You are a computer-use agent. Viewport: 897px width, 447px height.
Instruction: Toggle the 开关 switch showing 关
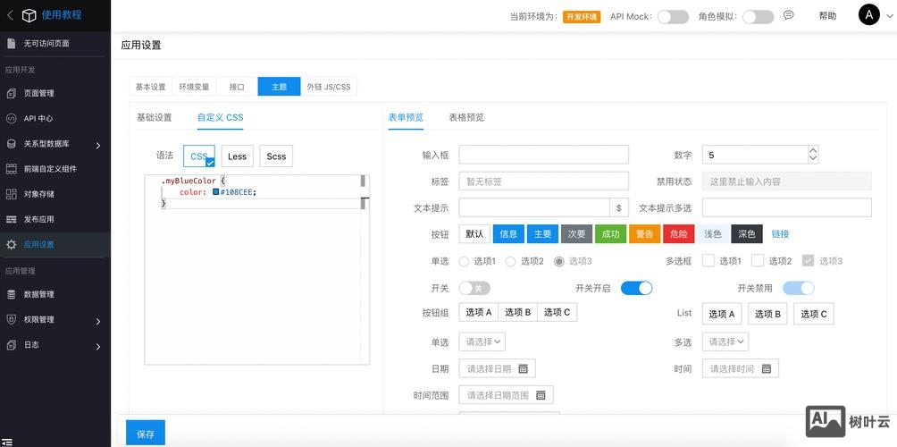tap(474, 288)
